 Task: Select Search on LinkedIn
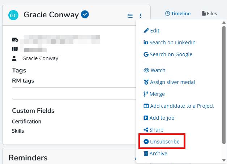170,43
